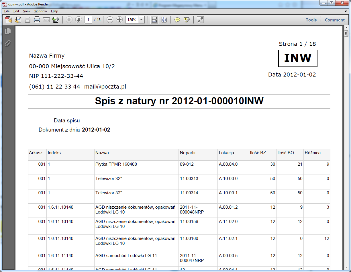Open the File menu
The height and width of the screenshot is (272, 351).
click(7, 11)
